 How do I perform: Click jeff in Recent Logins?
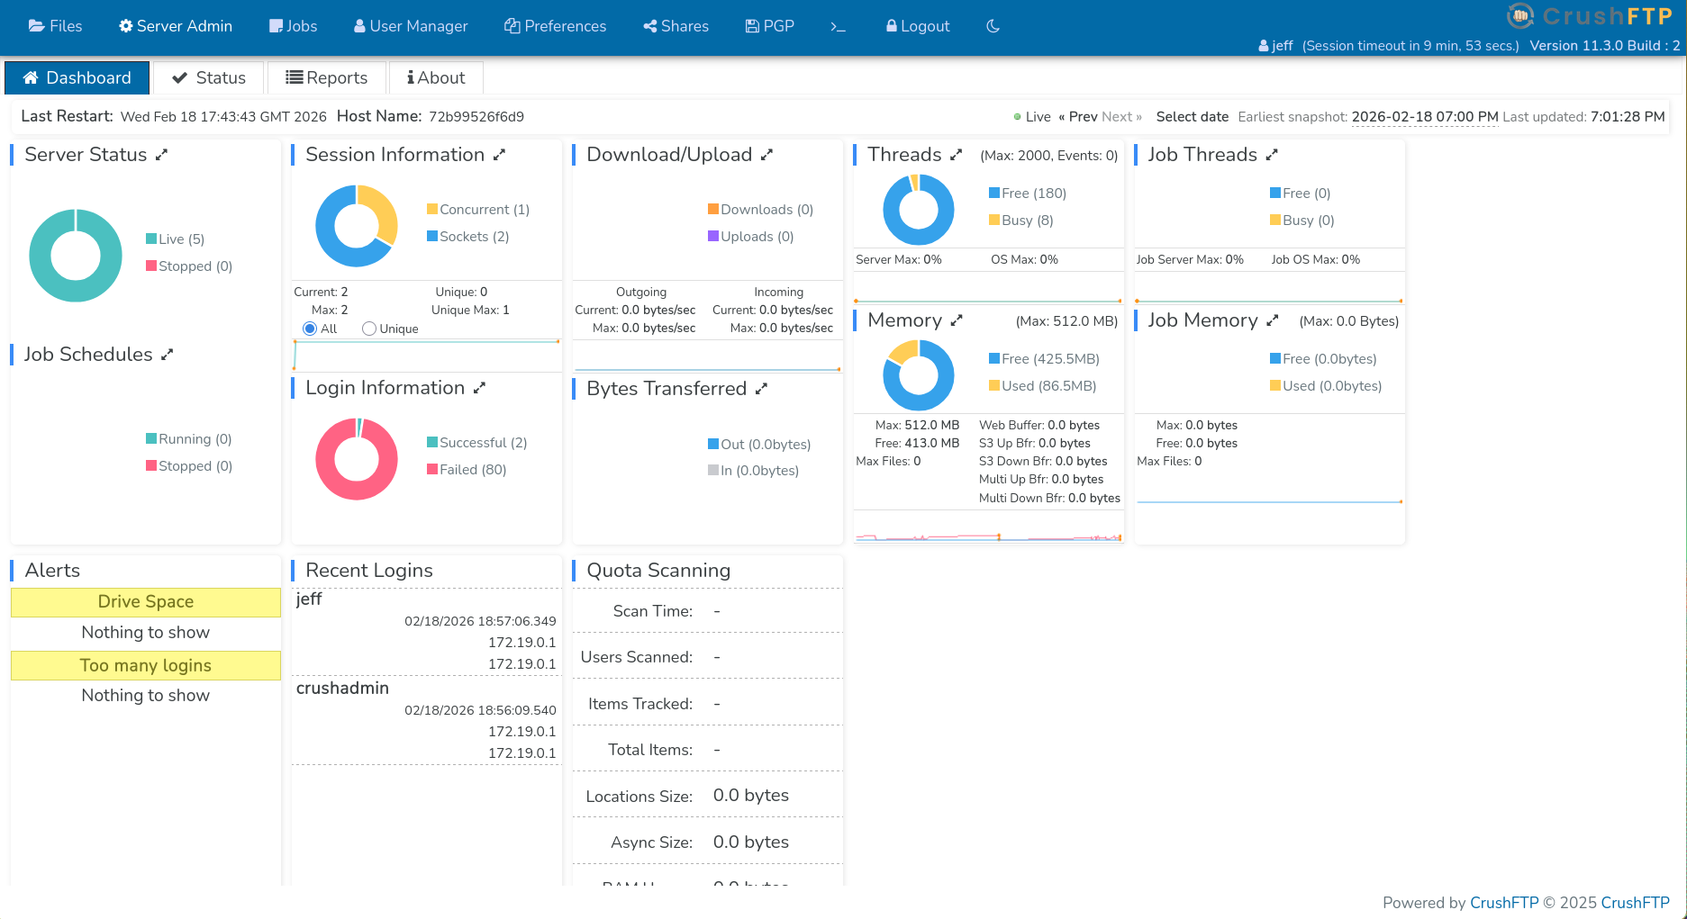(309, 599)
